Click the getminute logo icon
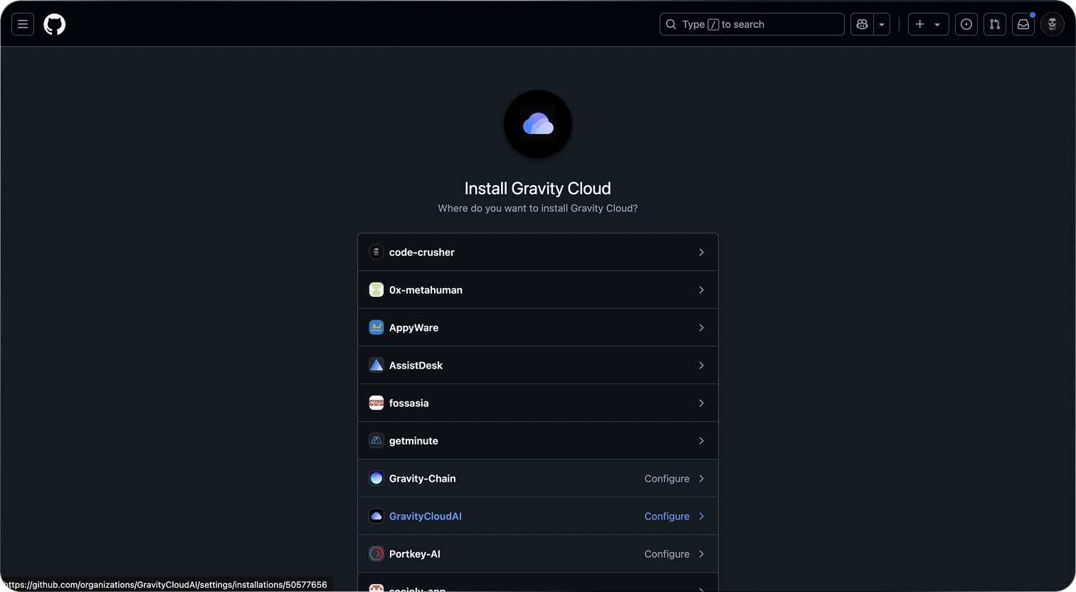The width and height of the screenshot is (1076, 592). click(376, 440)
